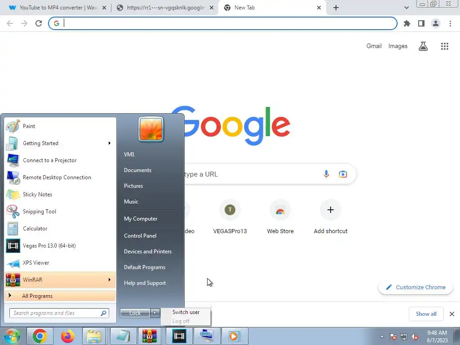Open Chrome profile avatar
The height and width of the screenshot is (345, 460).
coord(436,23)
